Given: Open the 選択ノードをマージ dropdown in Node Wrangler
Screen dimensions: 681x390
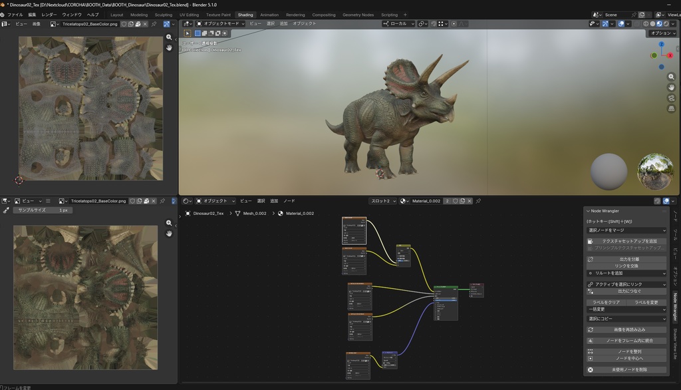Looking at the screenshot, I should [x=628, y=231].
